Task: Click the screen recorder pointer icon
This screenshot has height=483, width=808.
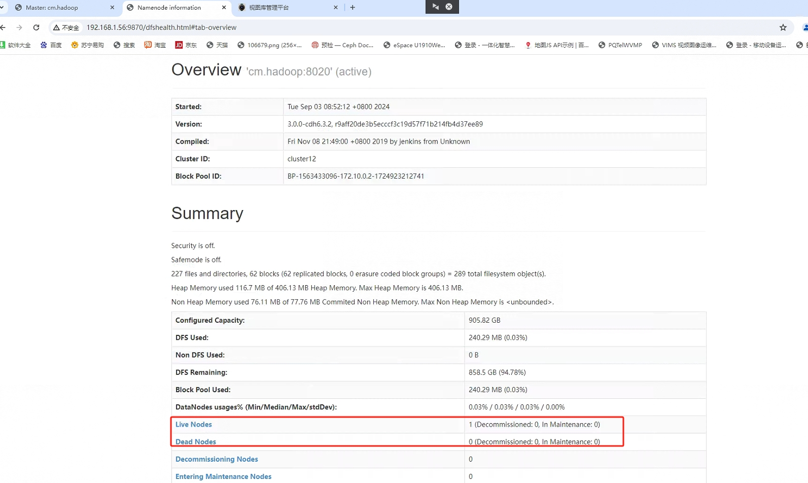Action: [x=436, y=7]
